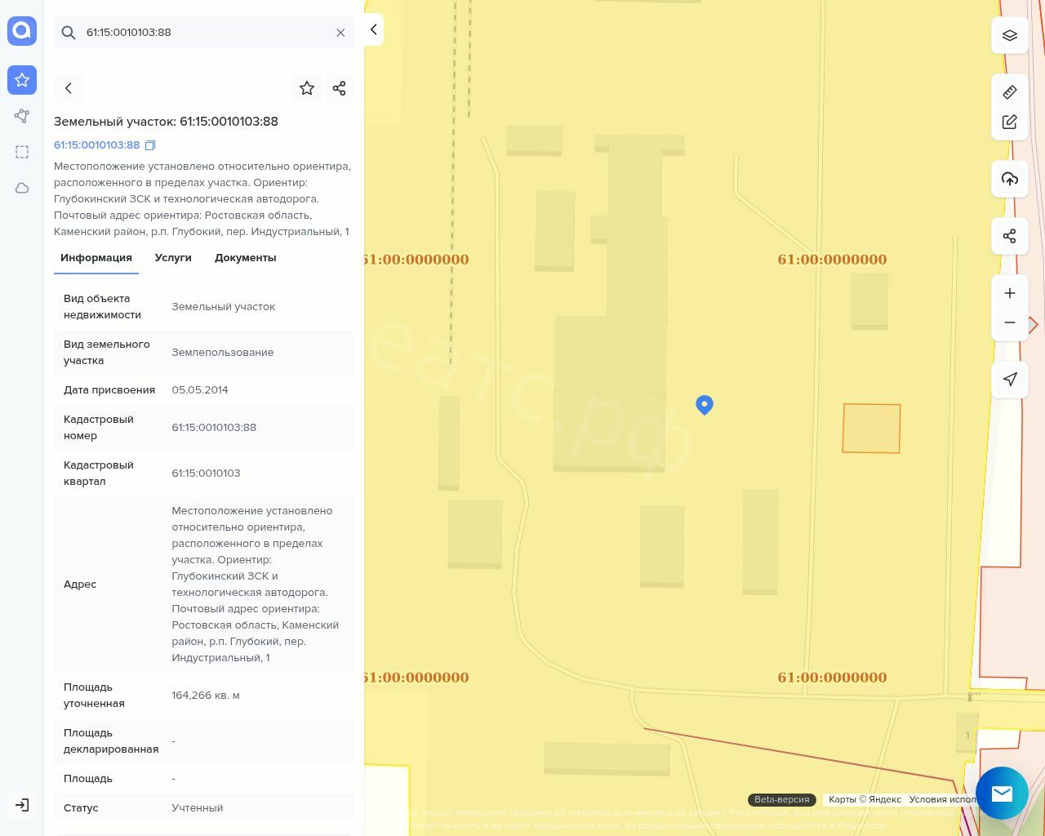Switch to the Услуги tab
The width and height of the screenshot is (1045, 836).
173,258
